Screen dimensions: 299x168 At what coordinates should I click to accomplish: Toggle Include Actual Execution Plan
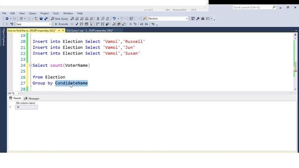pyautogui.click(x=98, y=24)
